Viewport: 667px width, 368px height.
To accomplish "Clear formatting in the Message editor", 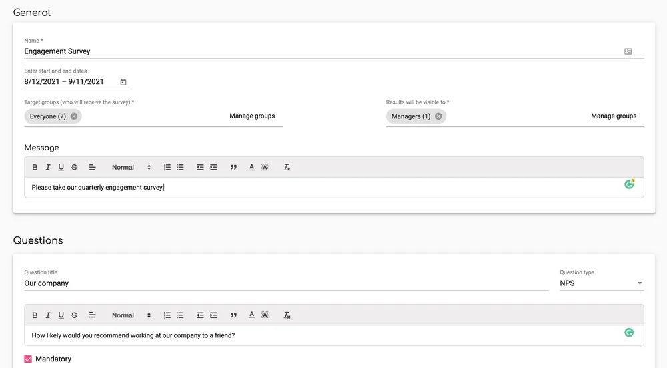I will coord(287,168).
